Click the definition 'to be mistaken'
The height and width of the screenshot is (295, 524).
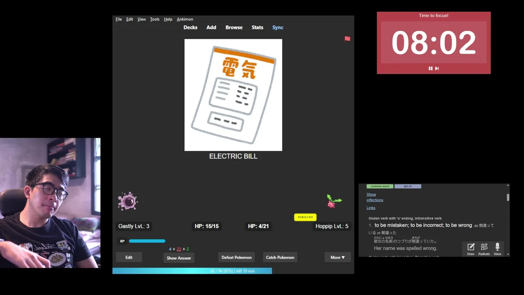click(x=391, y=225)
